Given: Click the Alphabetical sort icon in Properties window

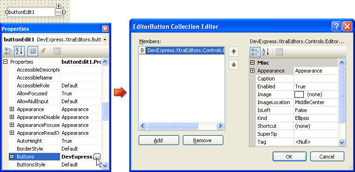Looking at the screenshot, I should (x=19, y=52).
